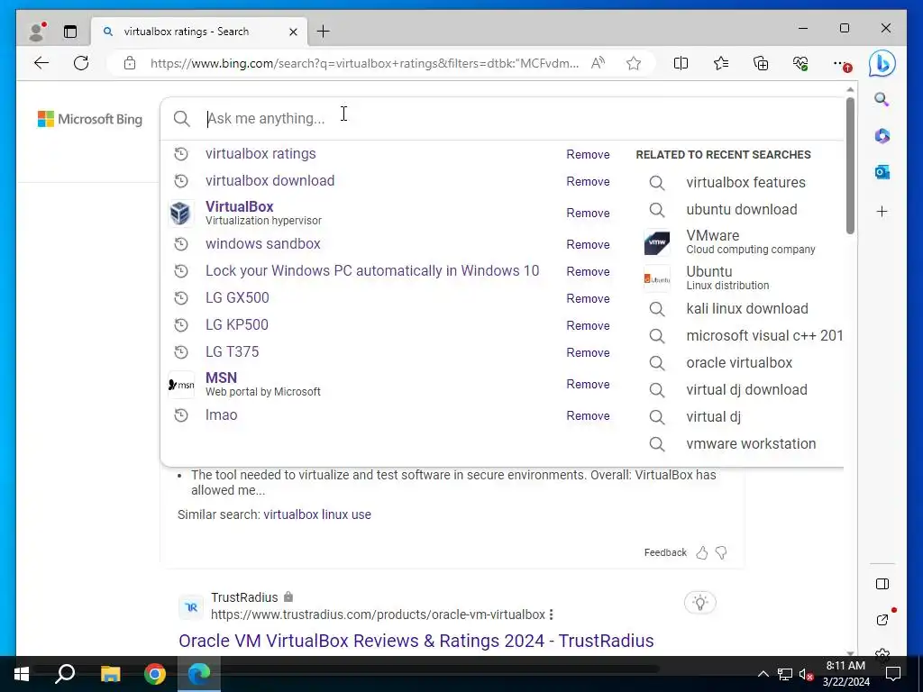Give thumbs down feedback

click(721, 552)
